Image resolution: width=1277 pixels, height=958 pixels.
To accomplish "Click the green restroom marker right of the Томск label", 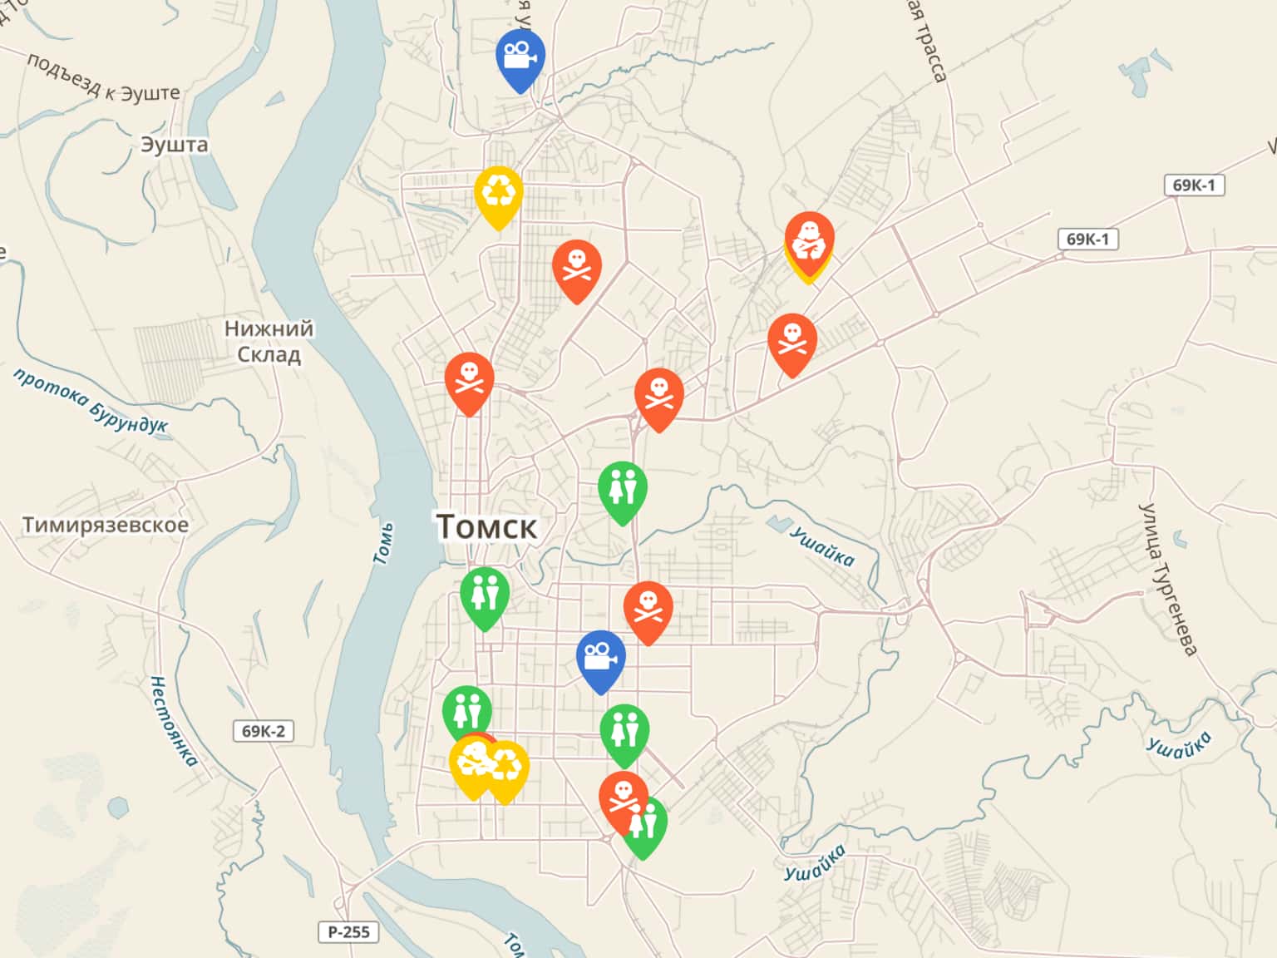I will click(x=623, y=489).
